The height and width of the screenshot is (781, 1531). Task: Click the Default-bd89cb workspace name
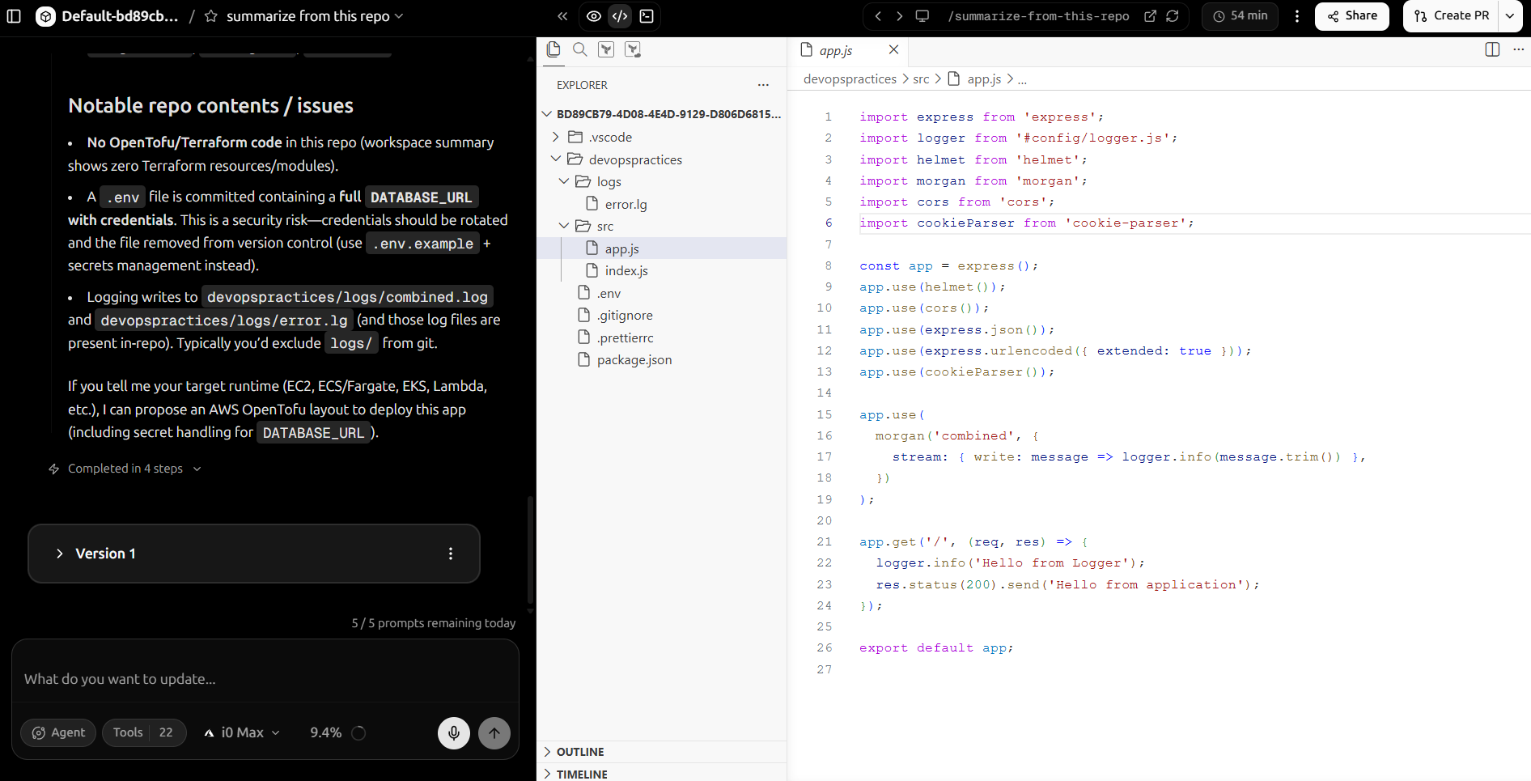(x=120, y=16)
